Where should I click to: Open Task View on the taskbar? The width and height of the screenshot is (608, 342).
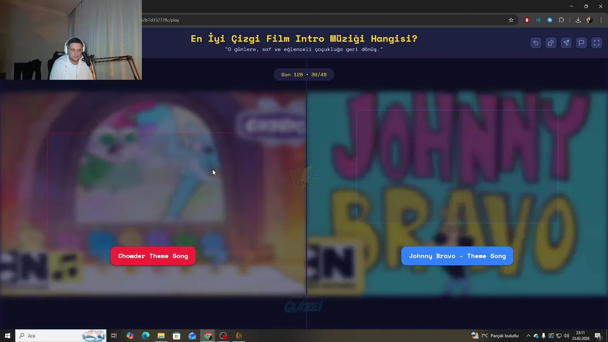tap(114, 336)
